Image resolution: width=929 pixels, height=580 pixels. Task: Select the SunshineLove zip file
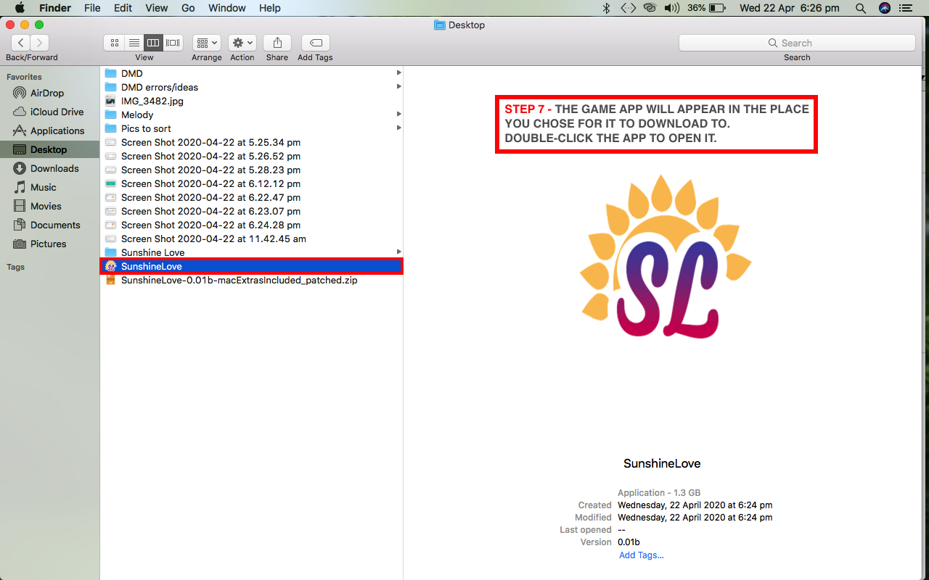point(239,280)
